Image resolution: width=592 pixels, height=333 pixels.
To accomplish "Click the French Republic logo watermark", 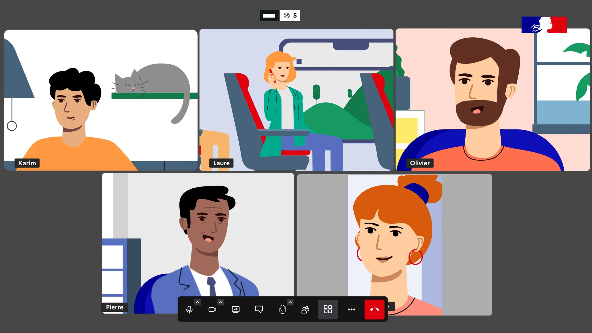I will [x=544, y=25].
